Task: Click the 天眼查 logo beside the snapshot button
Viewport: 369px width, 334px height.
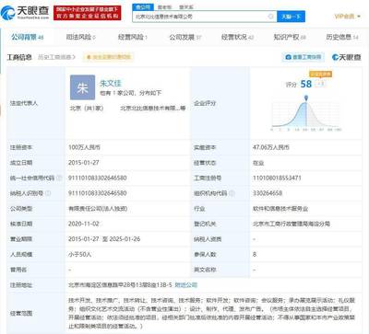Action: [x=347, y=57]
